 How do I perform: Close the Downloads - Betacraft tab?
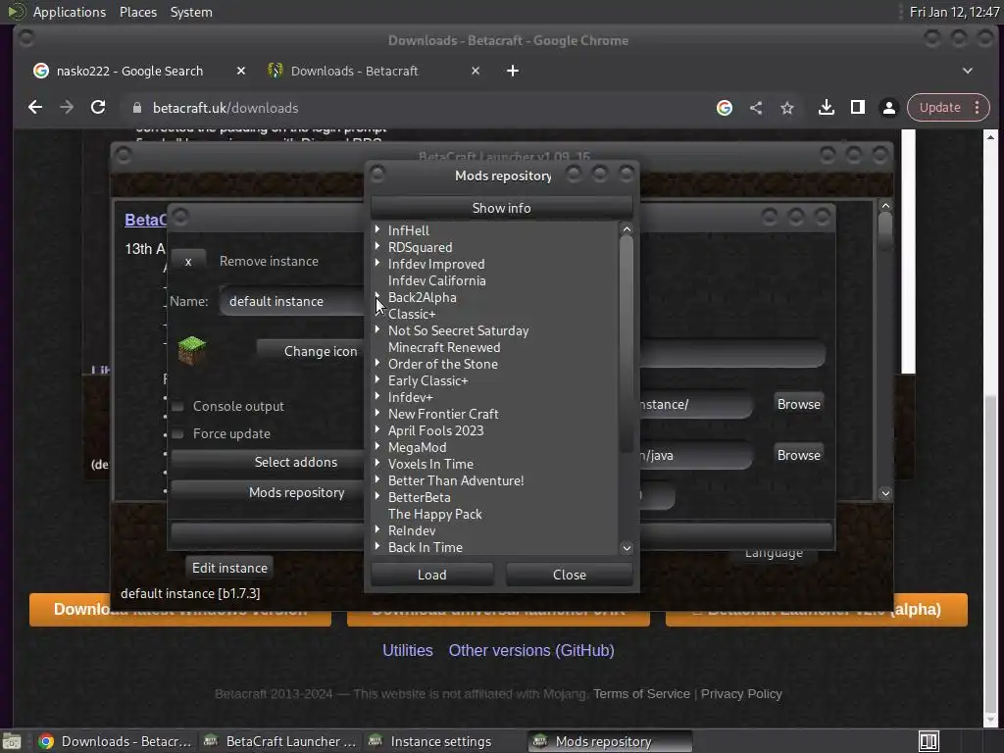(x=476, y=71)
